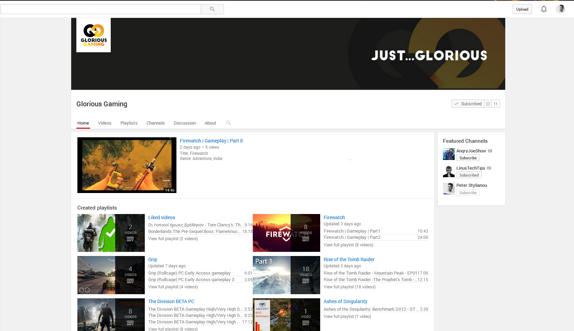Open Rise of the Tomb Raider playlist
The height and width of the screenshot is (331, 574).
pos(349,259)
